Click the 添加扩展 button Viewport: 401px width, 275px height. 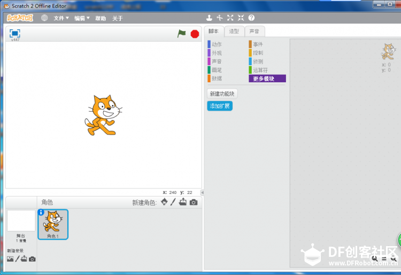point(220,106)
